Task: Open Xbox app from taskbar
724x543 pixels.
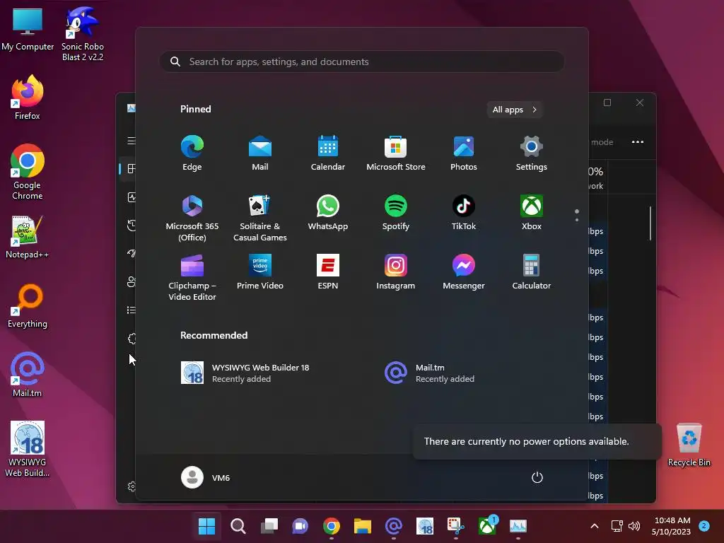Action: click(487, 526)
